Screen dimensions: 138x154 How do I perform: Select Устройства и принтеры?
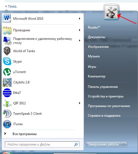(x=106, y=96)
